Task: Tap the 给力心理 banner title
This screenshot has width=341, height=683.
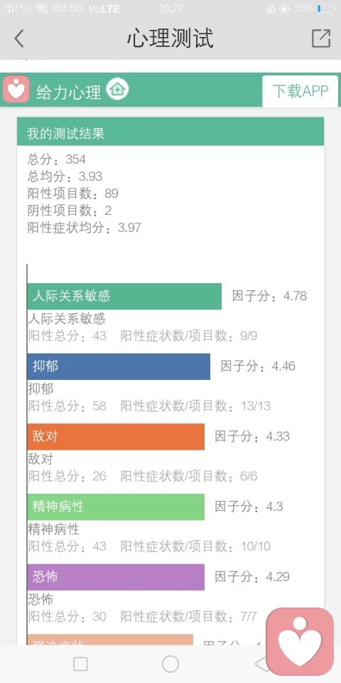Action: (68, 92)
